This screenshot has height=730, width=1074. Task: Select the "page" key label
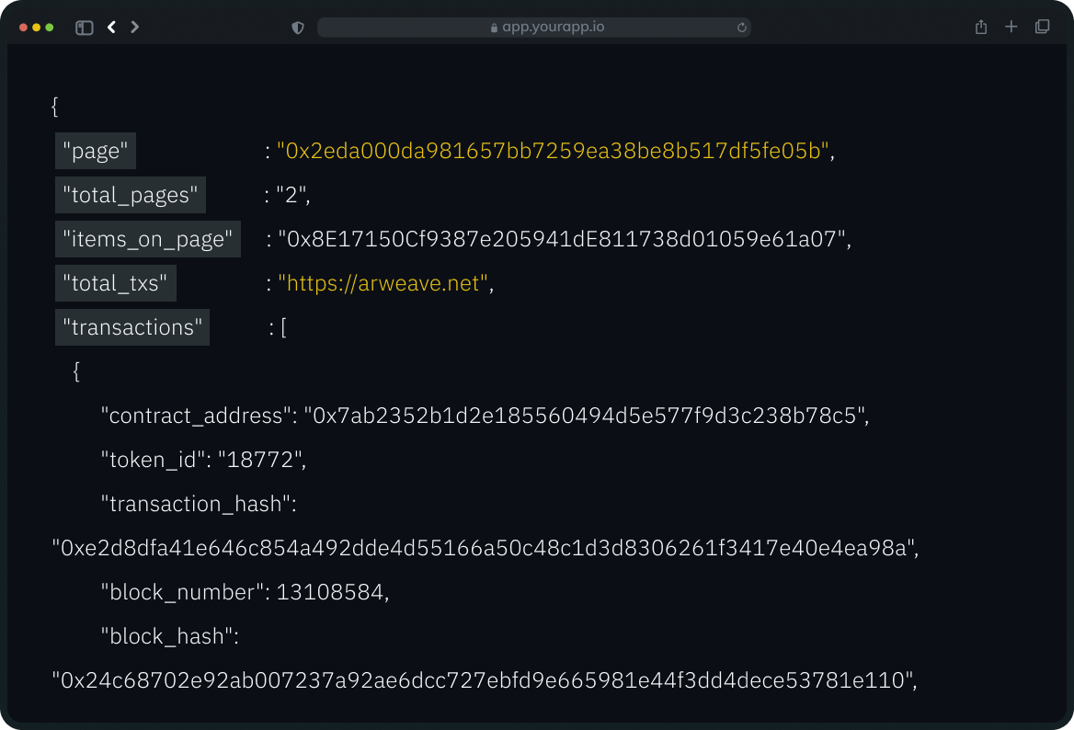pos(96,152)
